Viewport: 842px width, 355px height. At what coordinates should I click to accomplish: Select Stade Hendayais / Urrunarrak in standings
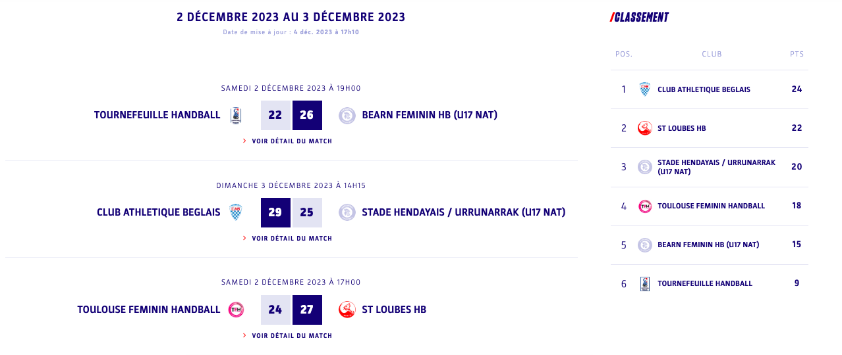[x=716, y=167]
